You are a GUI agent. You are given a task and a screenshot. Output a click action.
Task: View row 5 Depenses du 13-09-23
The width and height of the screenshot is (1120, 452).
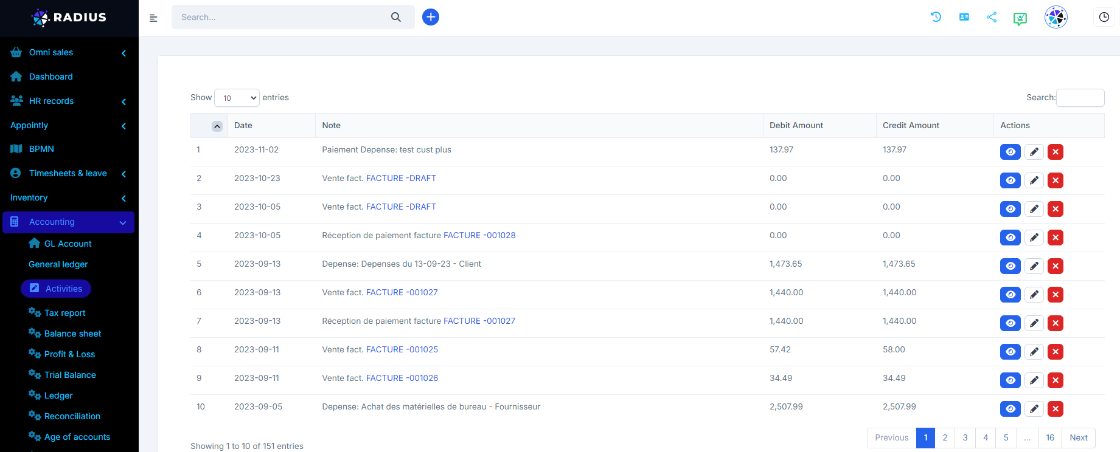point(1010,266)
